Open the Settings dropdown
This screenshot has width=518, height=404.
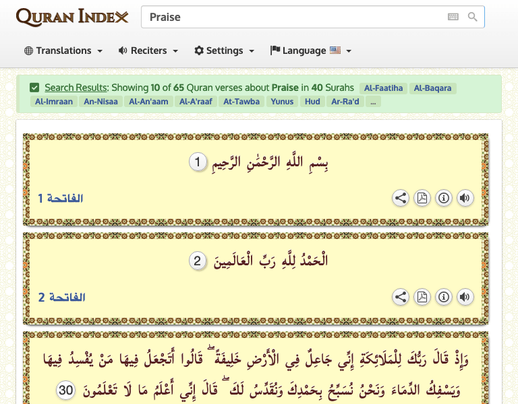225,50
